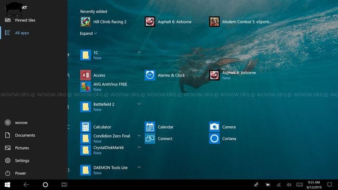Launch AVG AntiVirus FREE
Image resolution: width=338 pixels, height=190 pixels.
pyautogui.click(x=85, y=87)
